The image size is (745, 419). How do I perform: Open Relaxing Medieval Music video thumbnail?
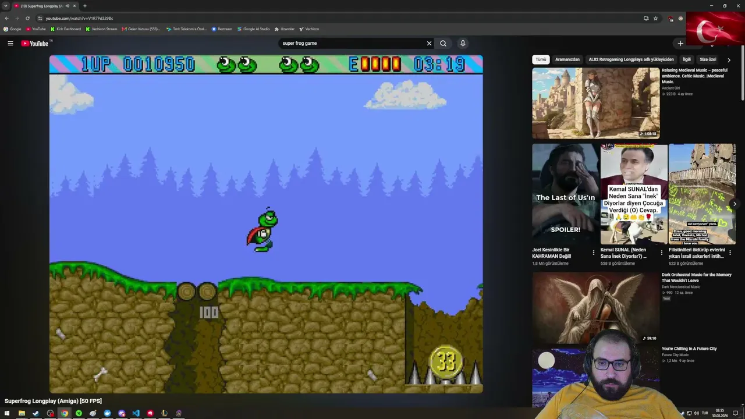click(595, 103)
